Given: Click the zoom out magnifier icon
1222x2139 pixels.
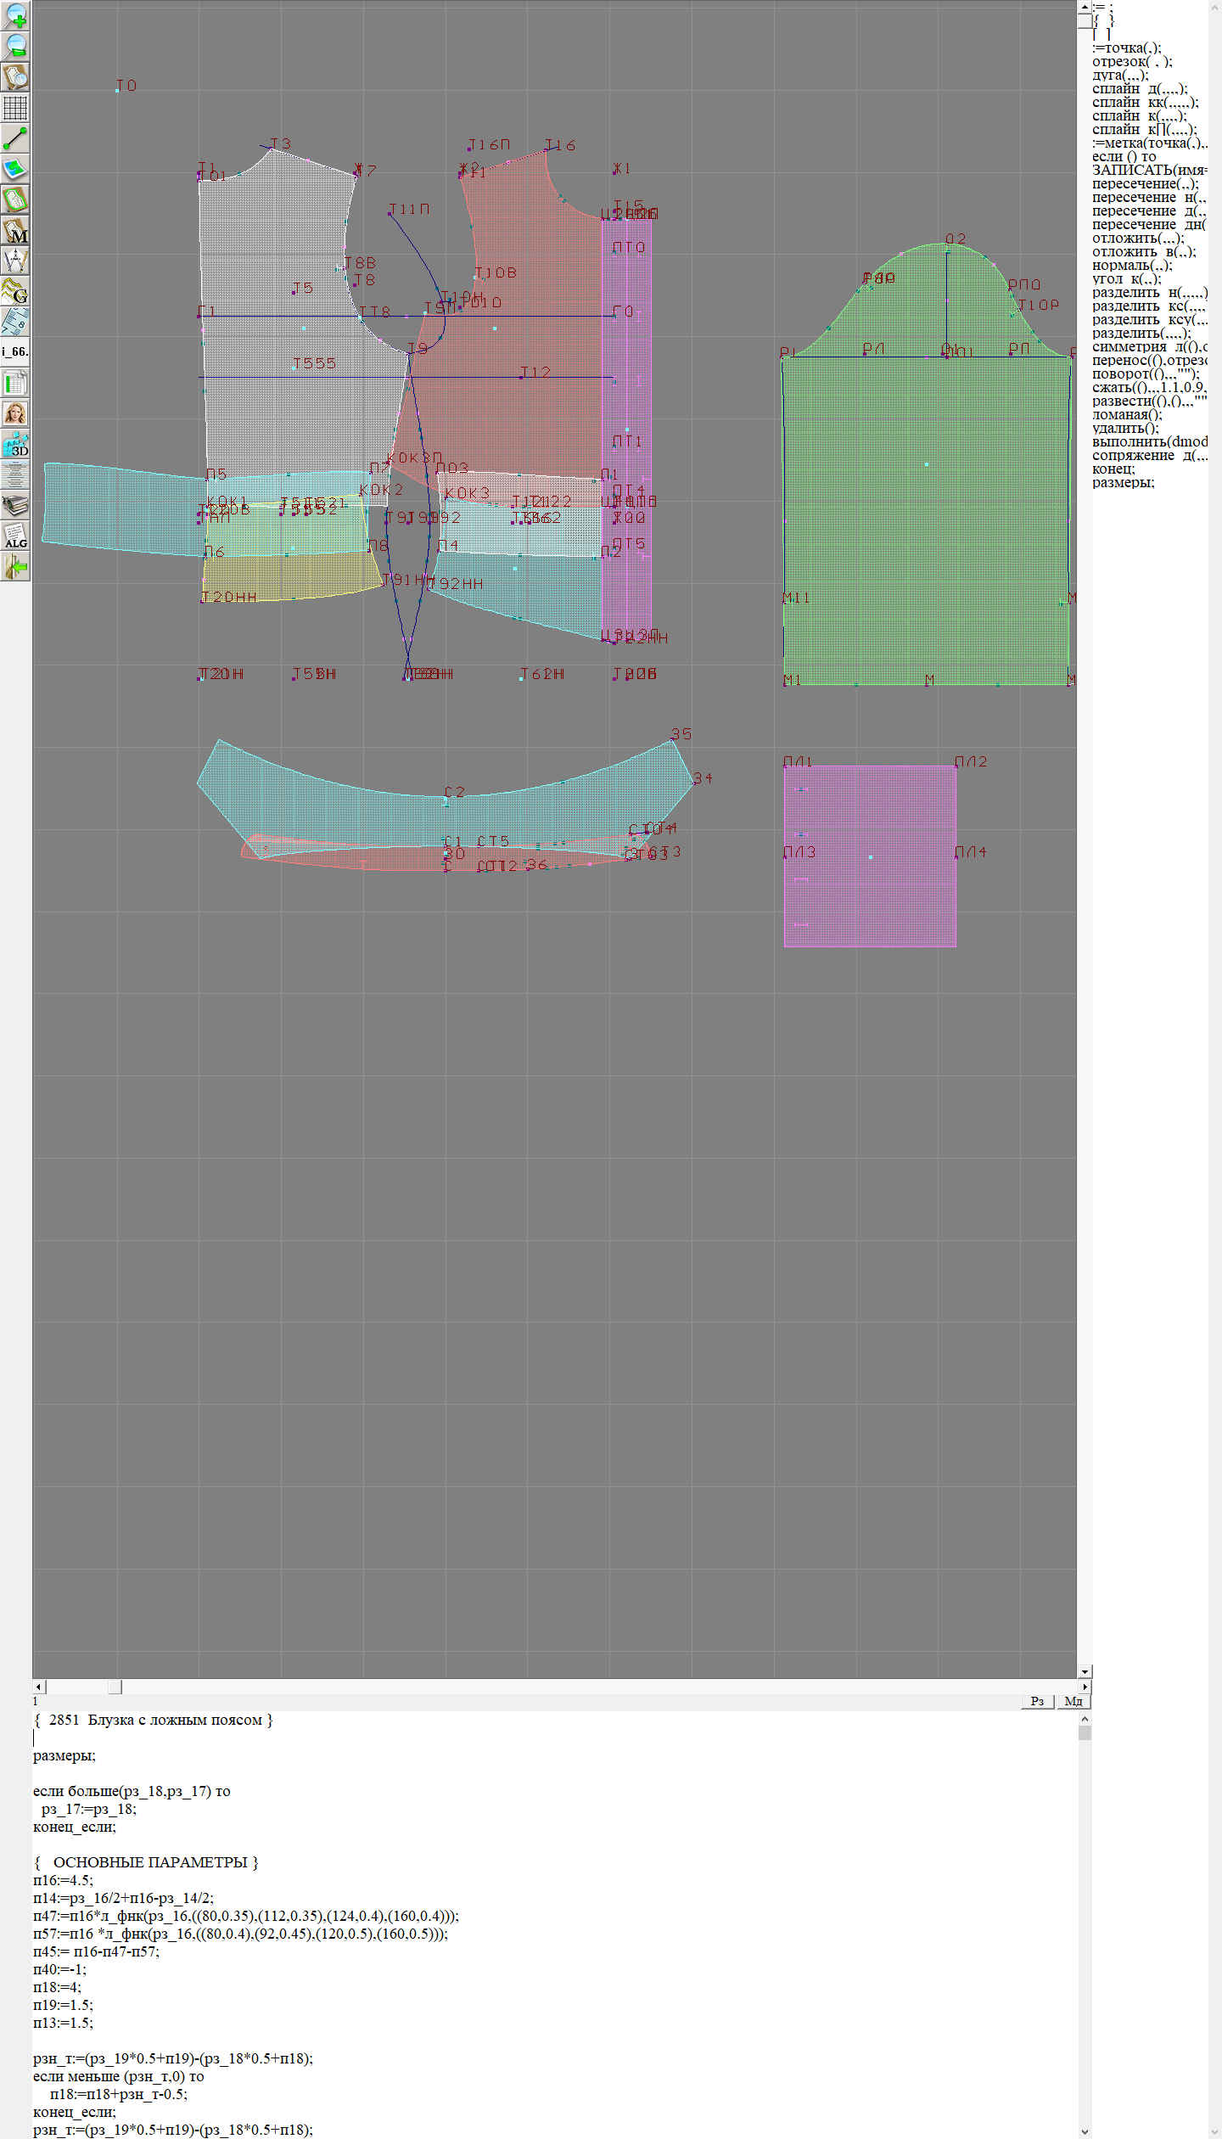Looking at the screenshot, I should [x=16, y=46].
